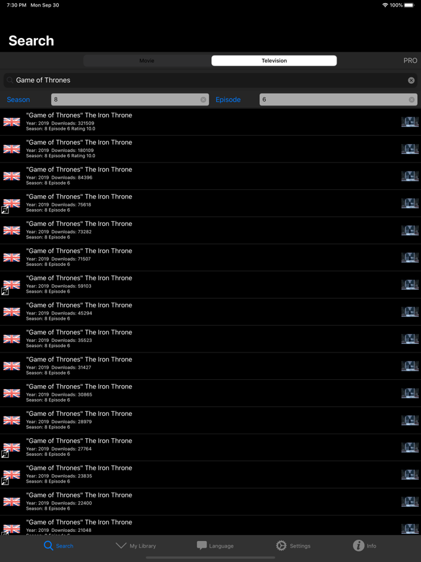Open result with 180109 downloads

(x=210, y=149)
